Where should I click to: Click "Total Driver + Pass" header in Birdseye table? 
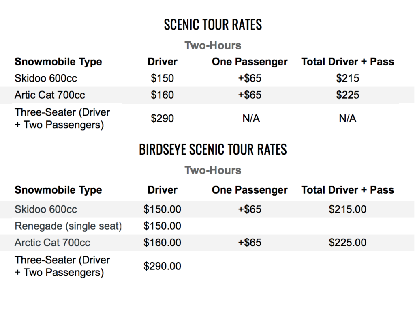point(347,190)
